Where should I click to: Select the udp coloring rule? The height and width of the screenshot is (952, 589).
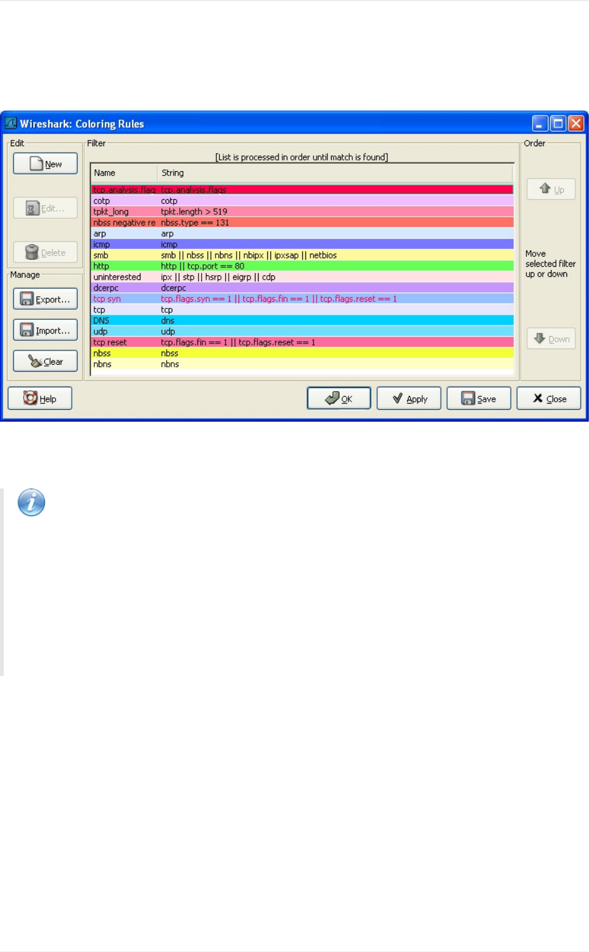(302, 331)
